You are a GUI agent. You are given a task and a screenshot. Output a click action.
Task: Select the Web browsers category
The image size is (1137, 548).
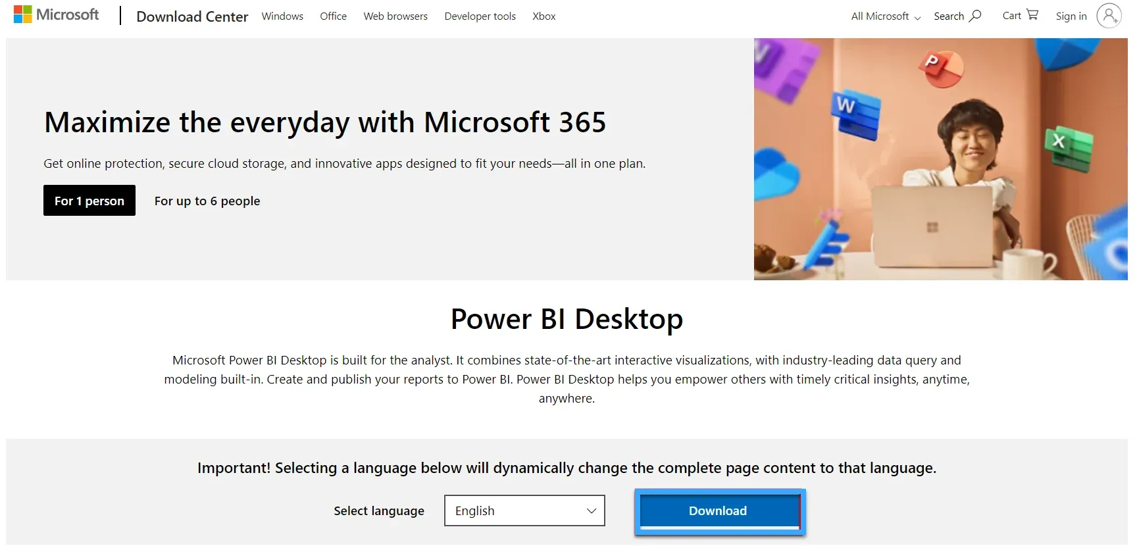[x=395, y=16]
